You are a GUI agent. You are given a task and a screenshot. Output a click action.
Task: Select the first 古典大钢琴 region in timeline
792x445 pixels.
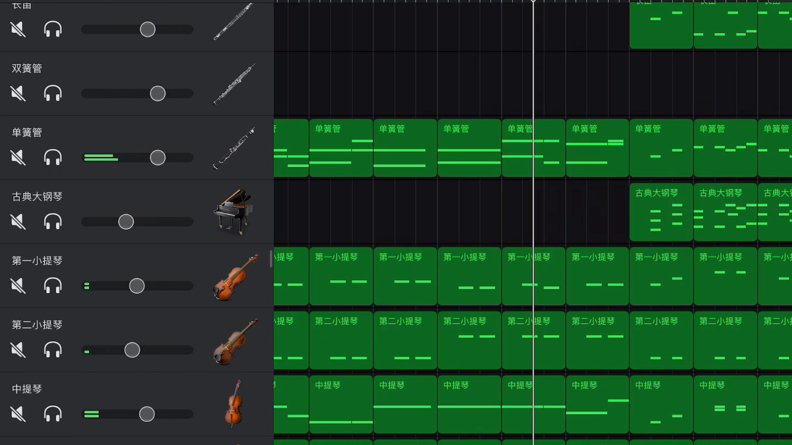(x=661, y=212)
